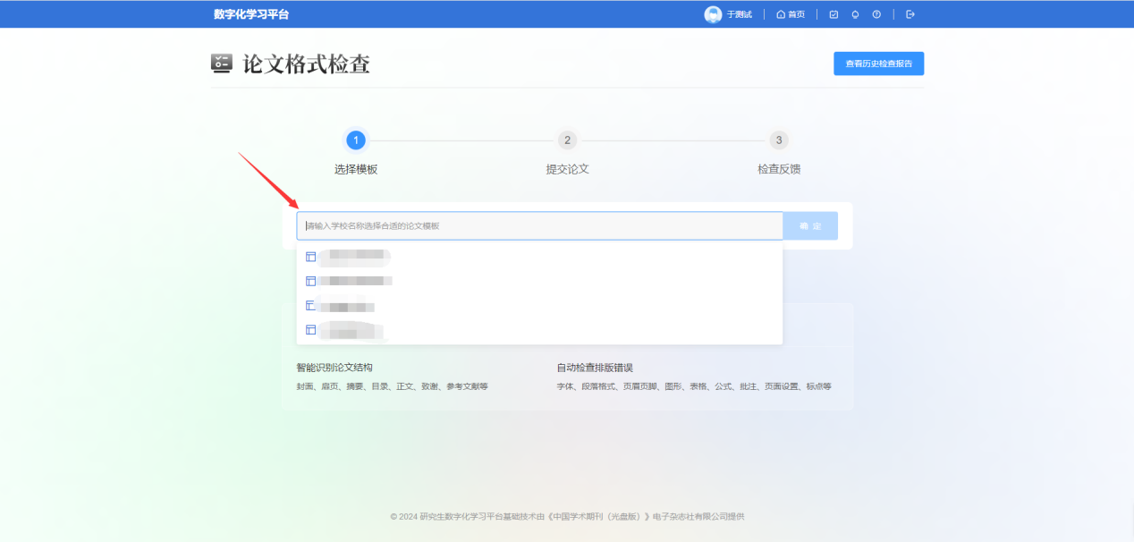Click the 论文格式检查 title icon

[221, 63]
